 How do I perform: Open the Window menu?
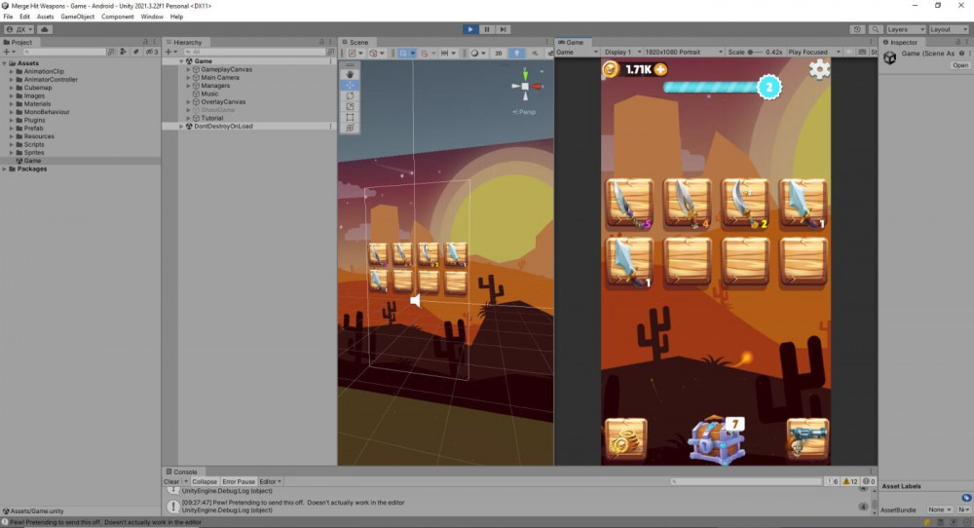pyautogui.click(x=152, y=17)
